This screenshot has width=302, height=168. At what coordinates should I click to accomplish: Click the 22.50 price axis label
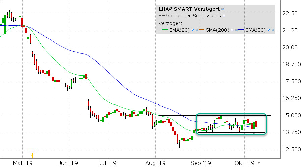[290, 13]
